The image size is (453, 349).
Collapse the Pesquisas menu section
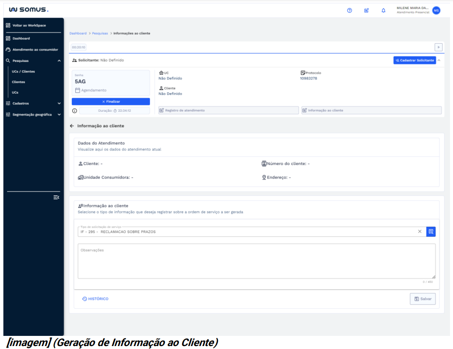[x=59, y=61]
